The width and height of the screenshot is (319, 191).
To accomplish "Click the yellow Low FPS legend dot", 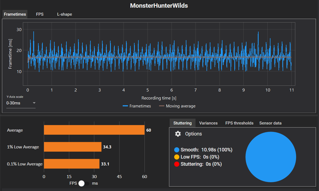I will (177, 157).
